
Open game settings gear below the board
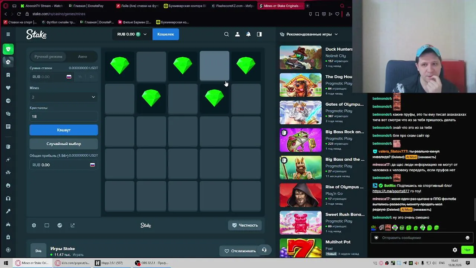(34, 225)
